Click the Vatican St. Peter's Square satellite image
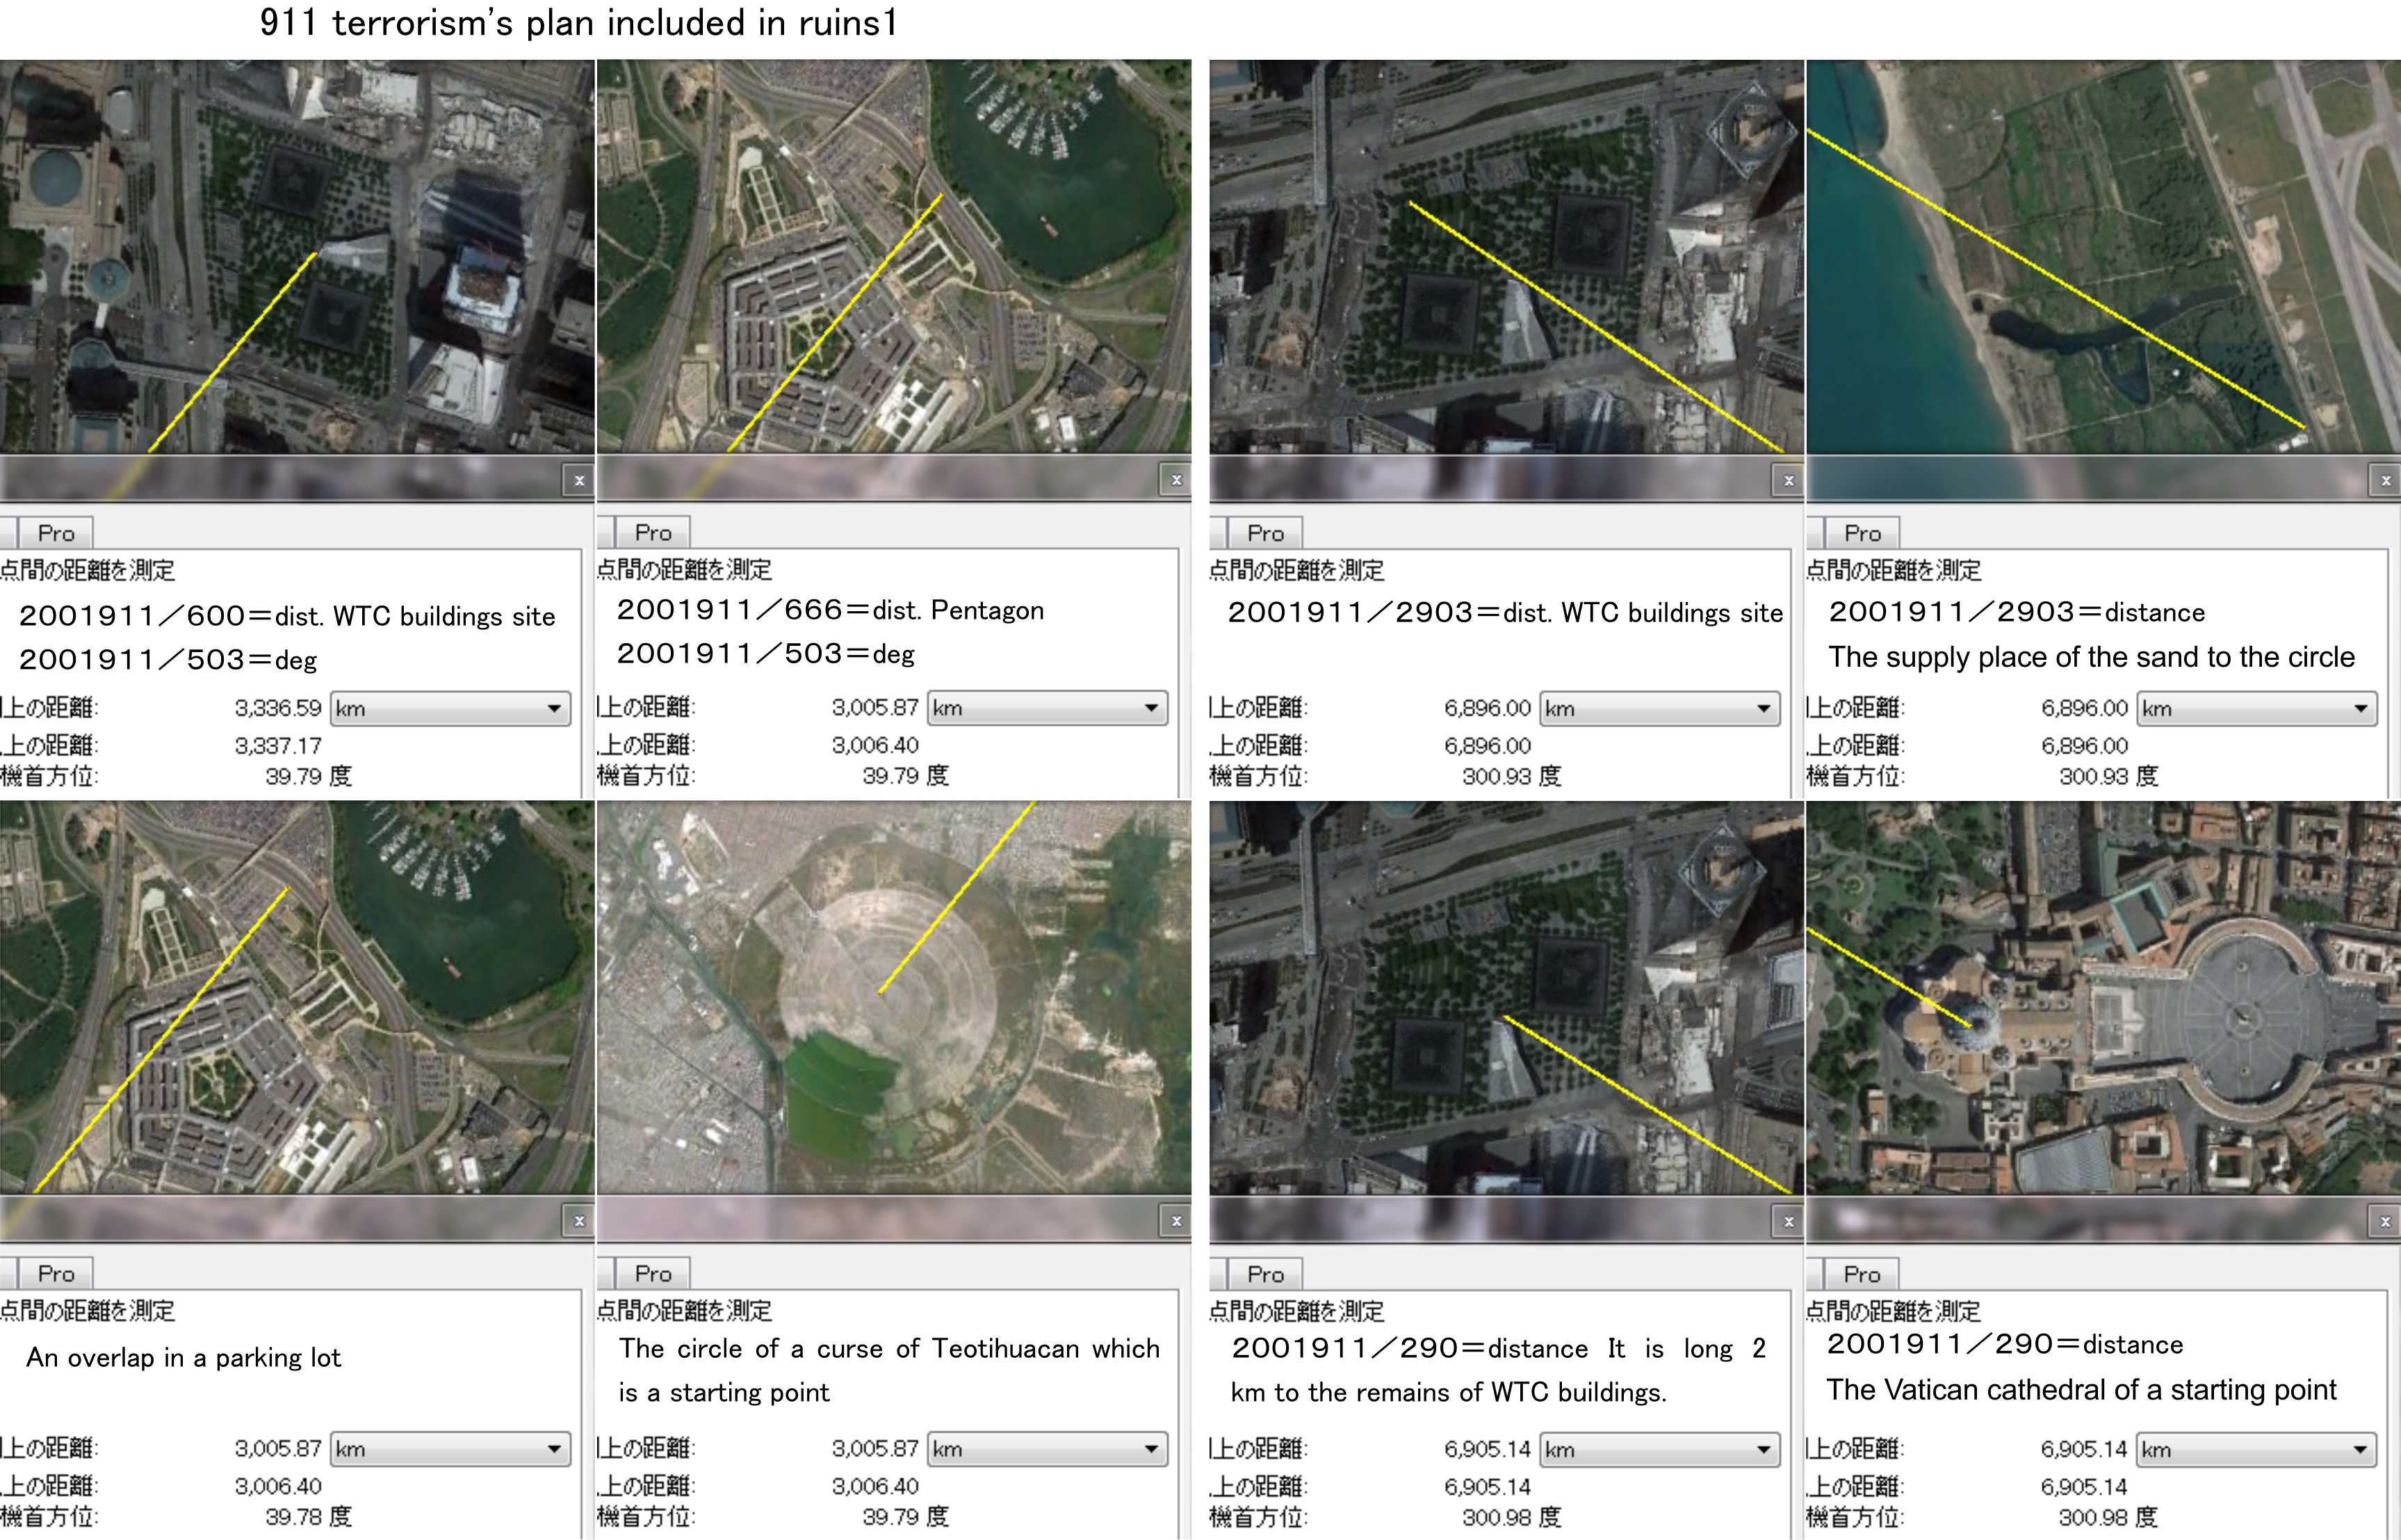Image resolution: width=2401 pixels, height=1540 pixels. (x=2103, y=997)
